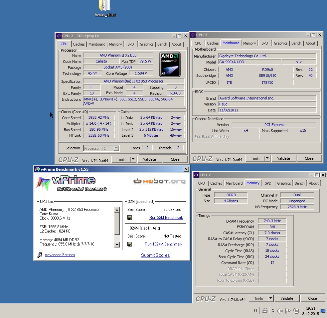The height and width of the screenshot is (318, 327).
Task: Click Validate in Memory CPU-Z window
Action: (x=287, y=298)
